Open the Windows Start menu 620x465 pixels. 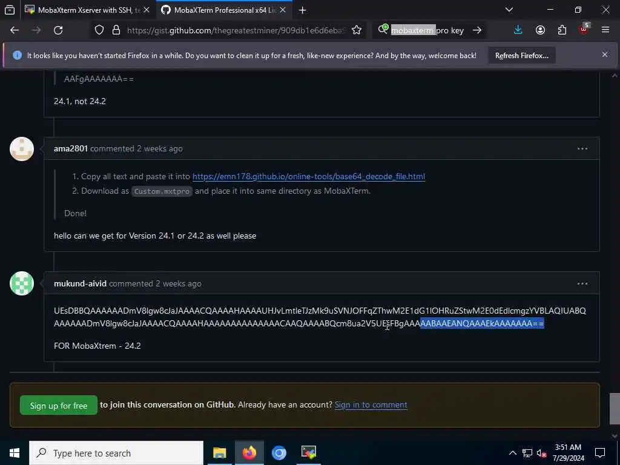click(x=15, y=453)
